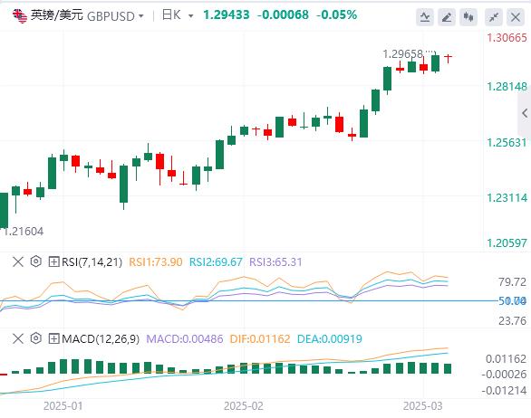Screen dimensions: 531x418
Task: Expand the MACD panel plus box
Action: tap(53, 338)
